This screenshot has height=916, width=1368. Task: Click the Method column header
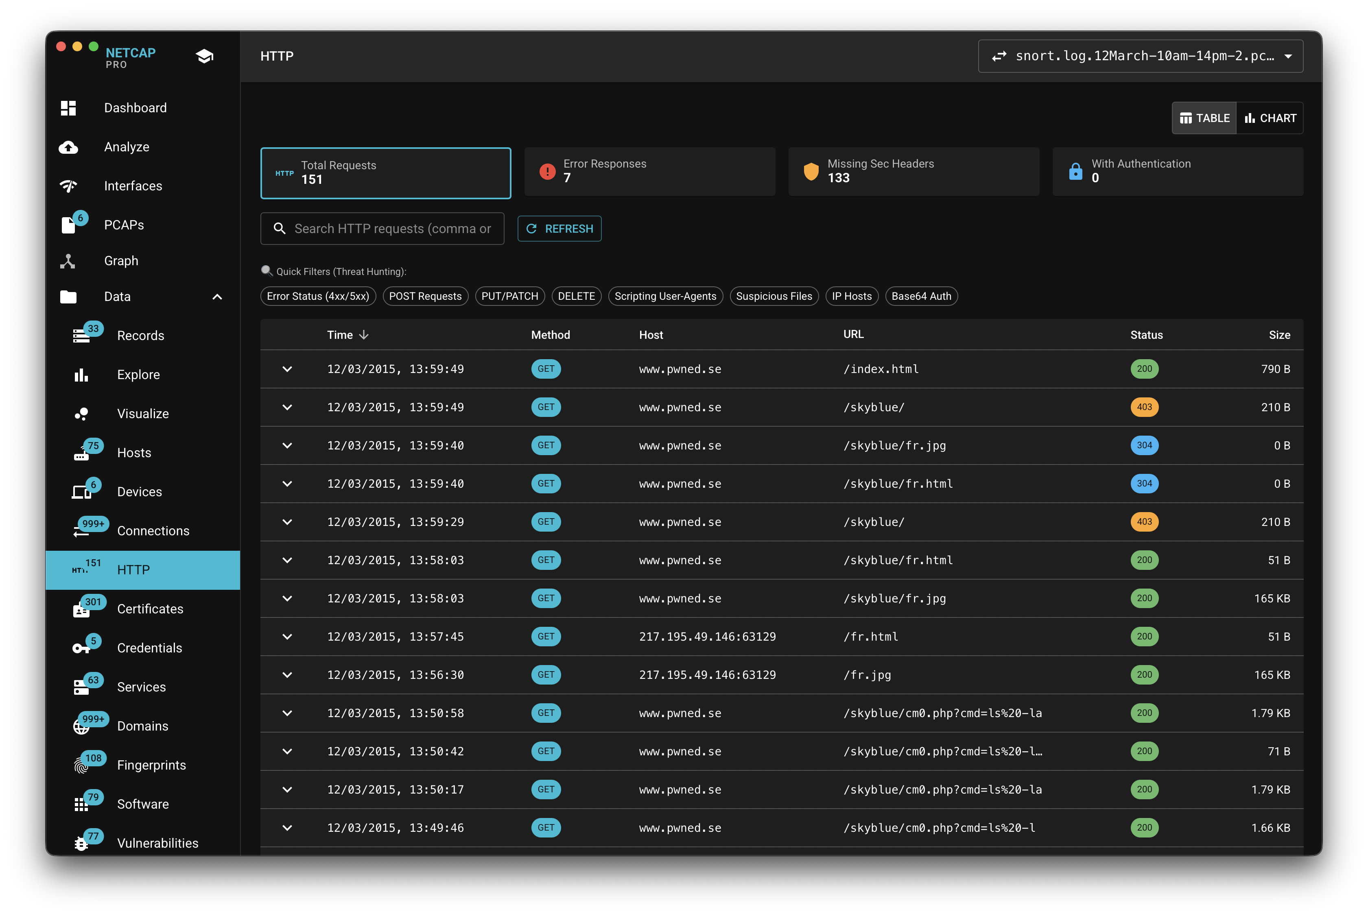click(x=551, y=335)
